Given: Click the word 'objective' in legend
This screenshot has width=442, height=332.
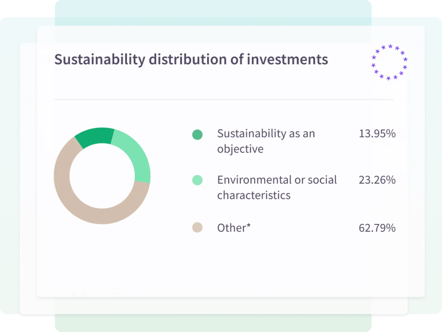Looking at the screenshot, I should (x=240, y=149).
